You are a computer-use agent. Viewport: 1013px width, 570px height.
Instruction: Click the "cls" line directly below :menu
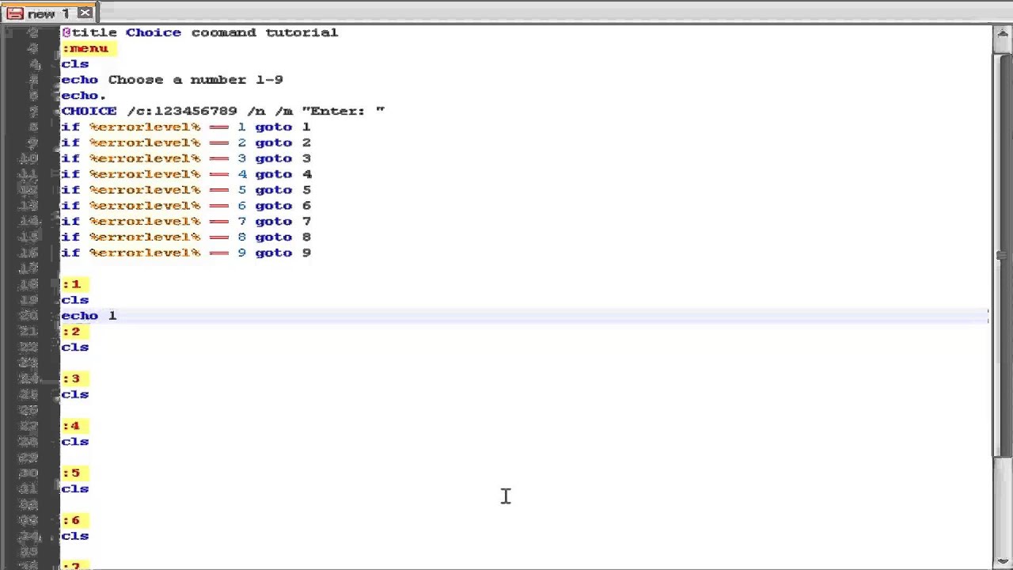[75, 64]
